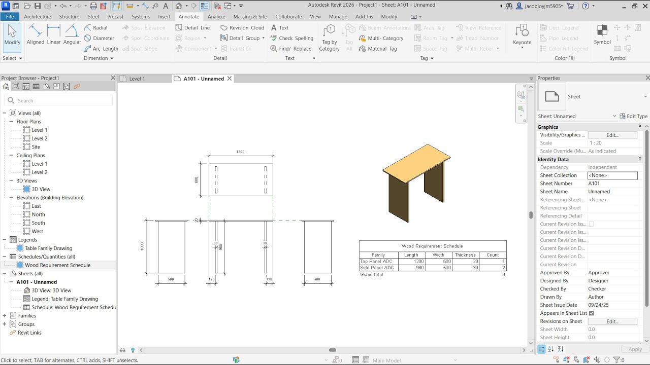Select Multi-Category tag tool
The image size is (650, 365).
click(x=381, y=38)
